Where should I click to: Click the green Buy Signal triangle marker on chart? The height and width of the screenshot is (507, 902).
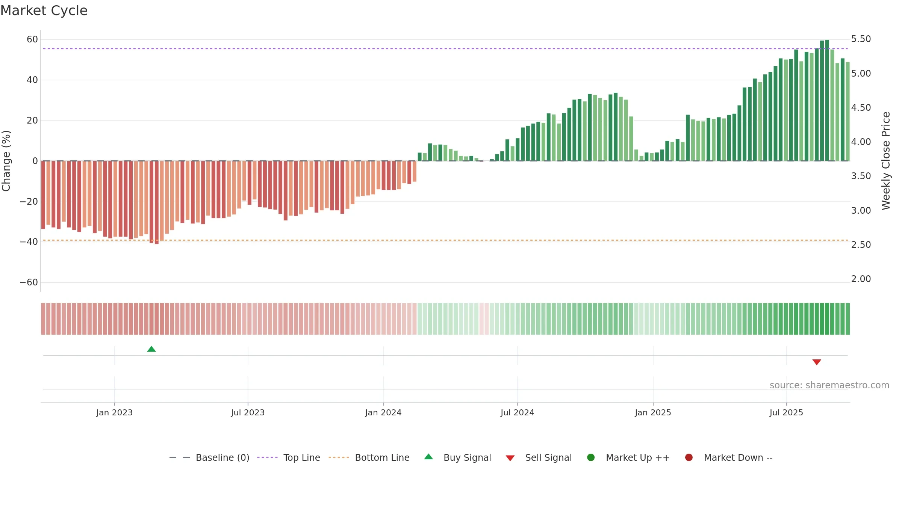[x=151, y=349]
